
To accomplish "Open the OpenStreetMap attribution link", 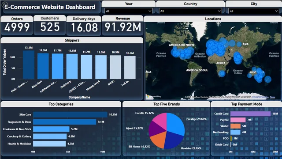I will click(x=260, y=97).
